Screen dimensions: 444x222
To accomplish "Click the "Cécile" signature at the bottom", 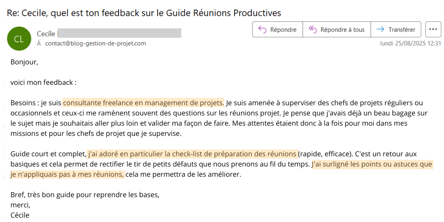I will tap(20, 215).
